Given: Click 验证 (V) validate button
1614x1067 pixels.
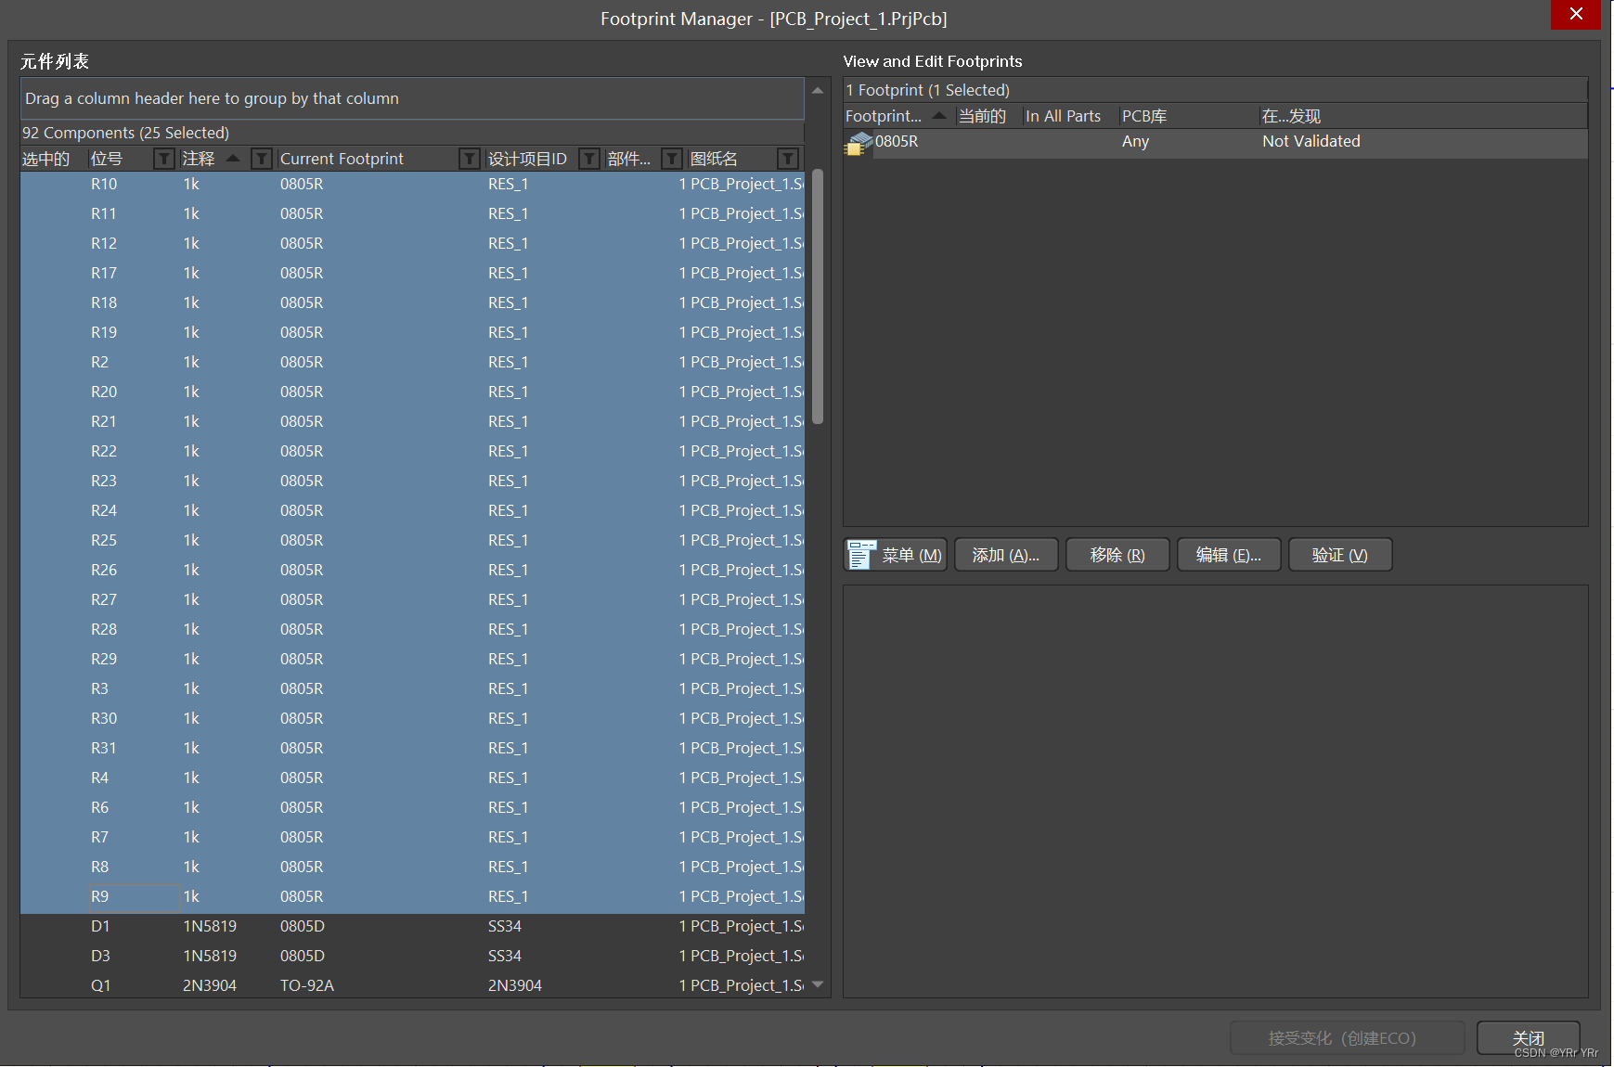Looking at the screenshot, I should coord(1340,555).
